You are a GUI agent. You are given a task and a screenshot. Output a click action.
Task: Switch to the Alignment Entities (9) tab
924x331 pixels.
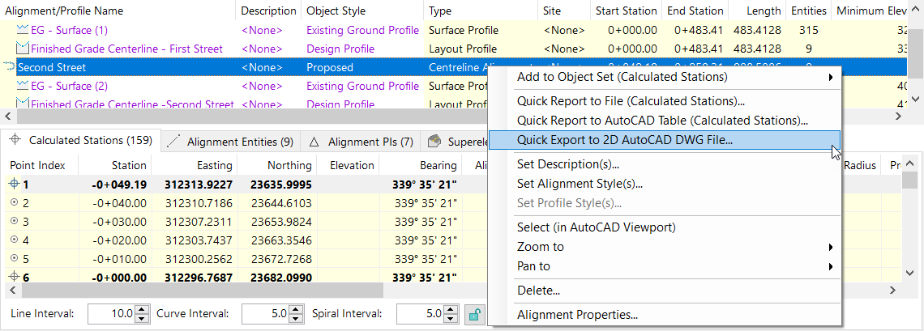(232, 142)
